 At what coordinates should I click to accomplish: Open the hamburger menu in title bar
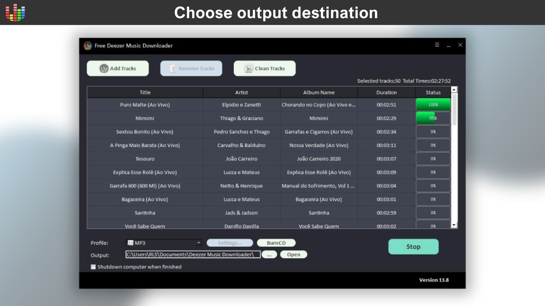(437, 45)
